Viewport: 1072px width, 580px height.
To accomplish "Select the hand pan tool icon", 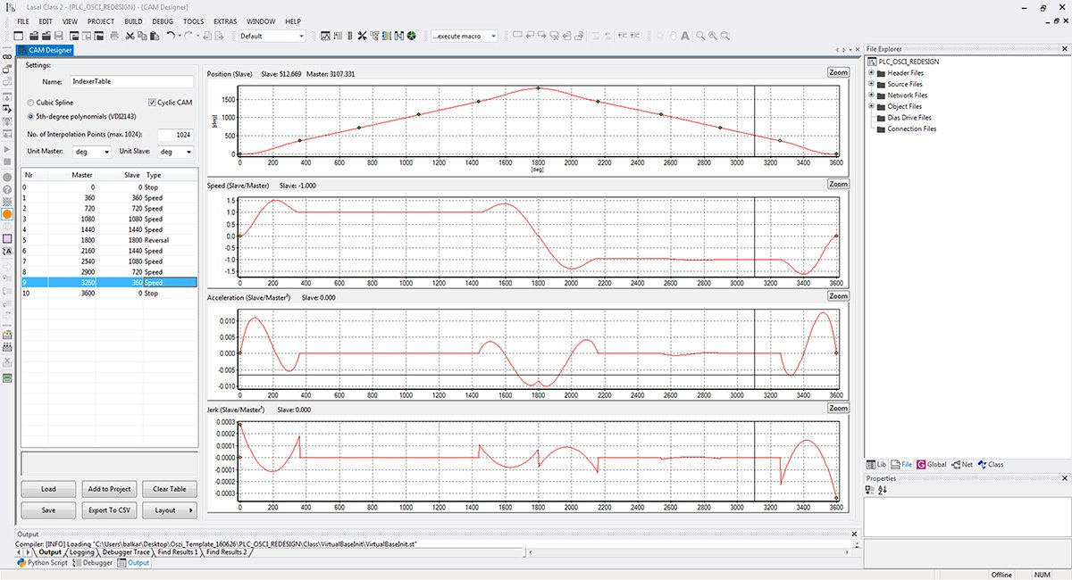I will point(674,36).
